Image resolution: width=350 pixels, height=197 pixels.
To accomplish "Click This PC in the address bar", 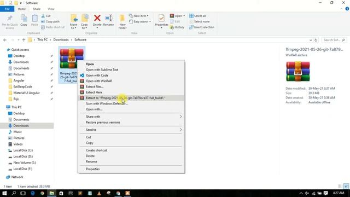I will click(43, 40).
